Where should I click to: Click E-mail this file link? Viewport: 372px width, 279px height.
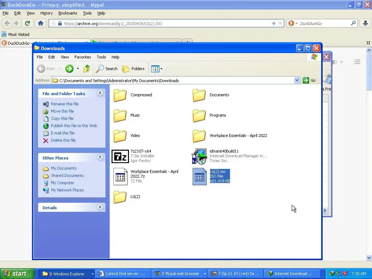point(62,133)
